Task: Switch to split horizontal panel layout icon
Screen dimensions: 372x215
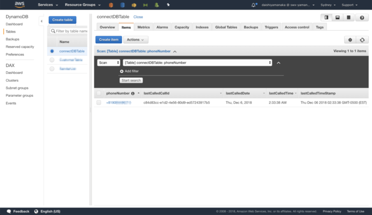Action: 338,17
